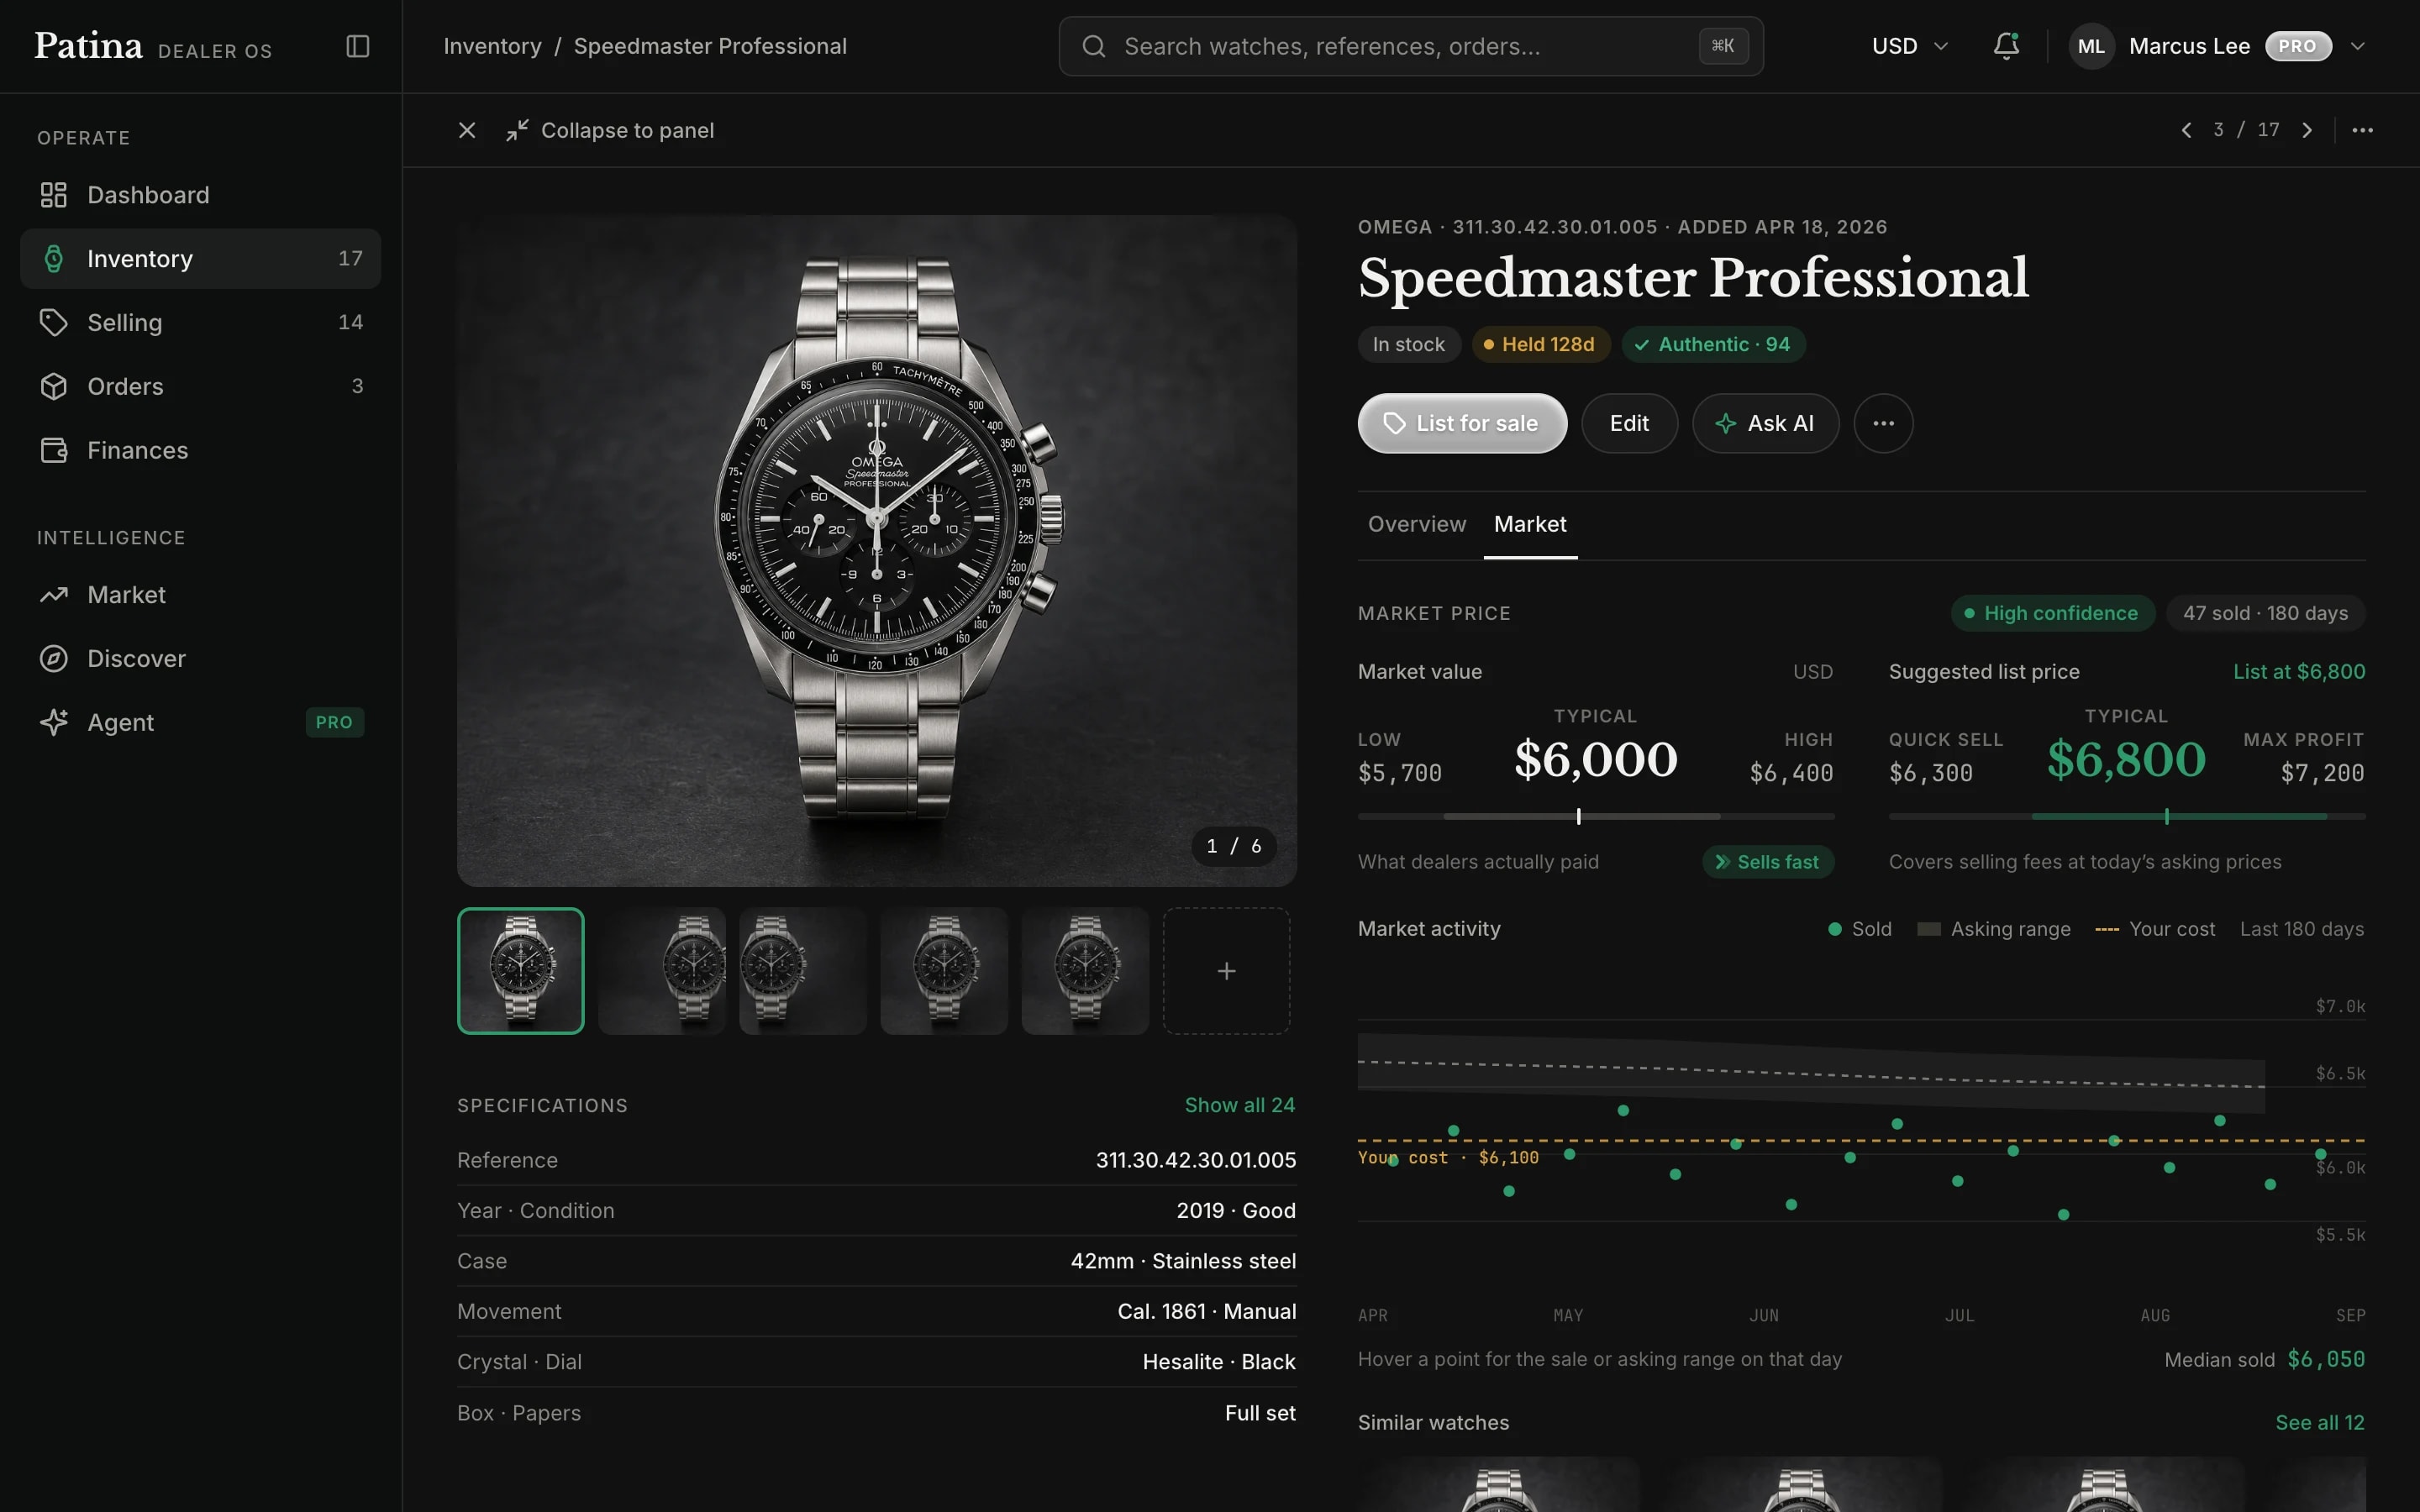The width and height of the screenshot is (2420, 1512).
Task: Click the reference value 311.30.42.30.01.005 in specifications
Action: (x=1195, y=1160)
